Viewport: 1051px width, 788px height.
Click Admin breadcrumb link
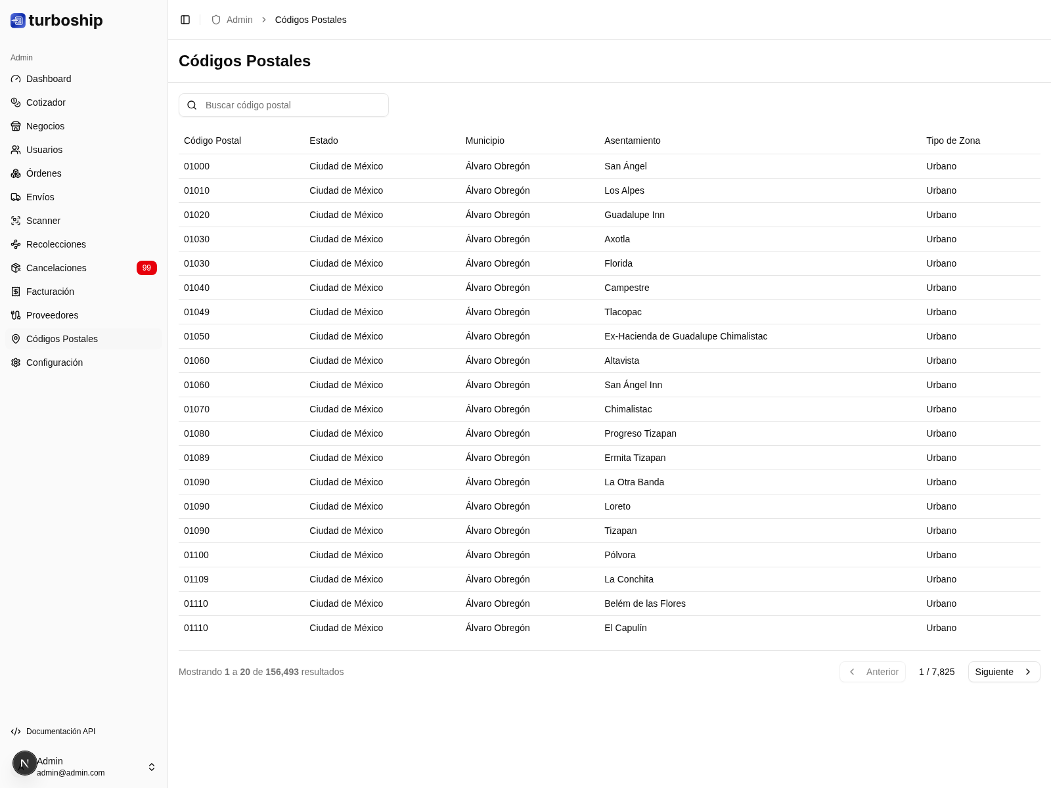click(x=239, y=20)
